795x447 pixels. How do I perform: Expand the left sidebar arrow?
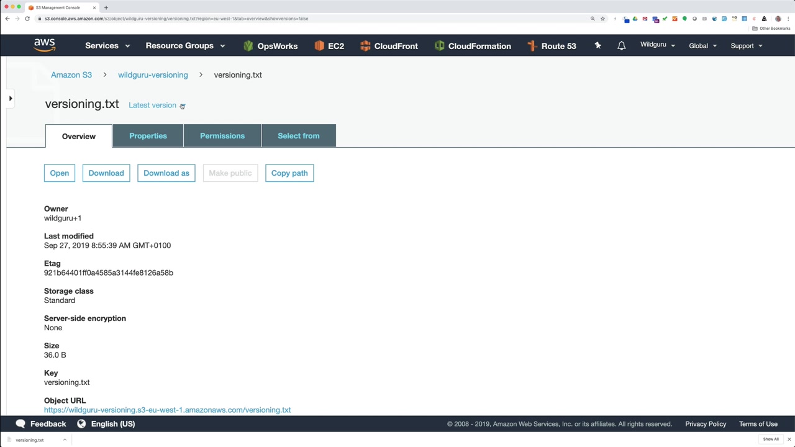(x=11, y=98)
